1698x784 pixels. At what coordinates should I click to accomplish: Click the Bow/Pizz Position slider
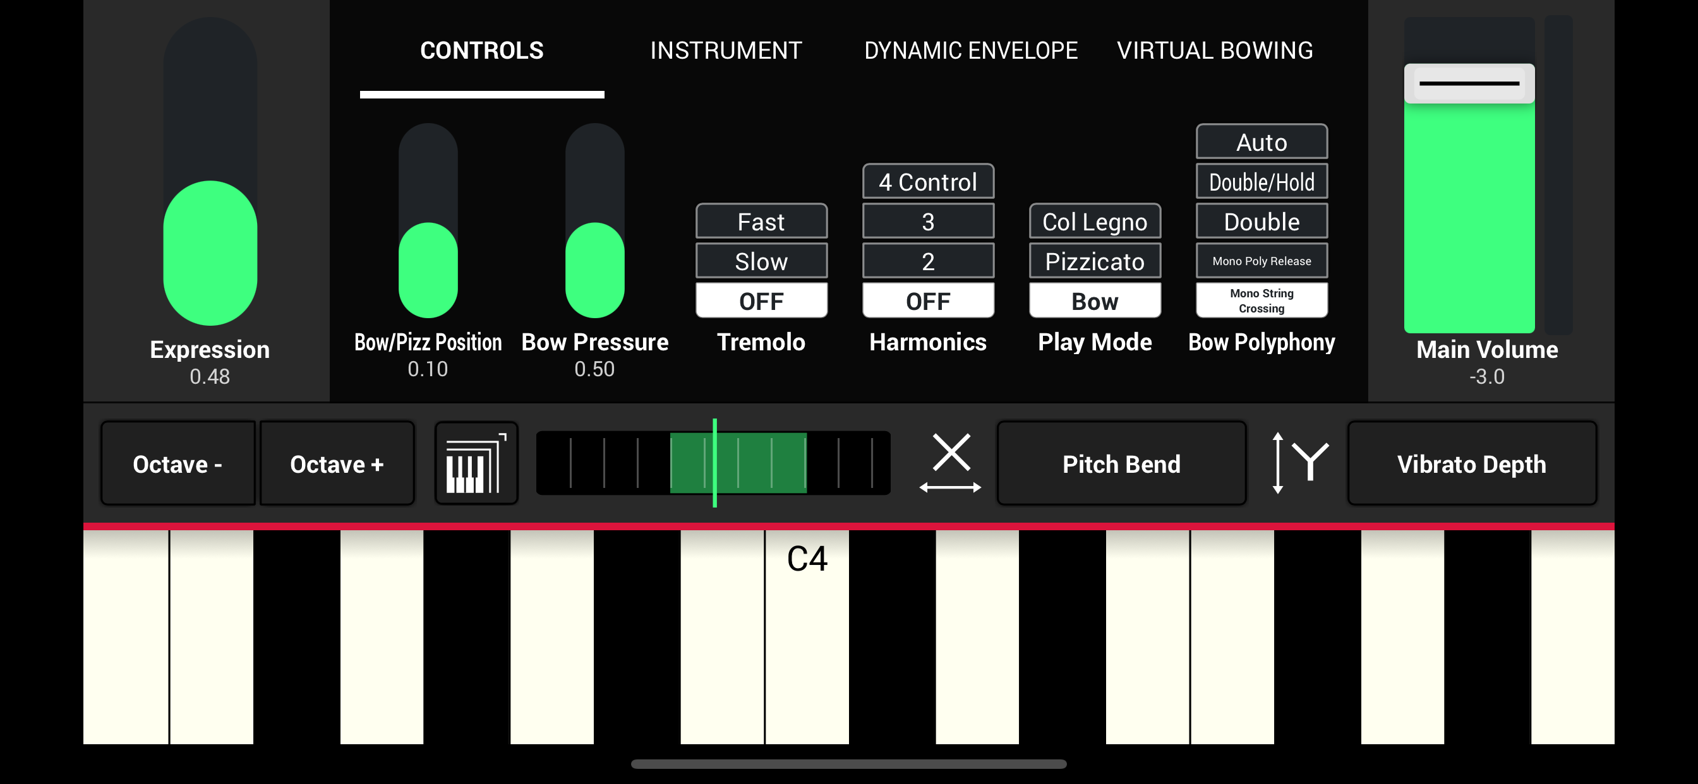point(428,221)
